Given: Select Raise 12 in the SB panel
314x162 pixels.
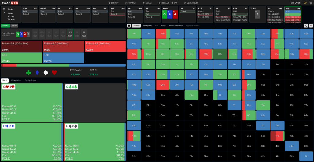Looking at the screenshot, I should coord(135,17).
